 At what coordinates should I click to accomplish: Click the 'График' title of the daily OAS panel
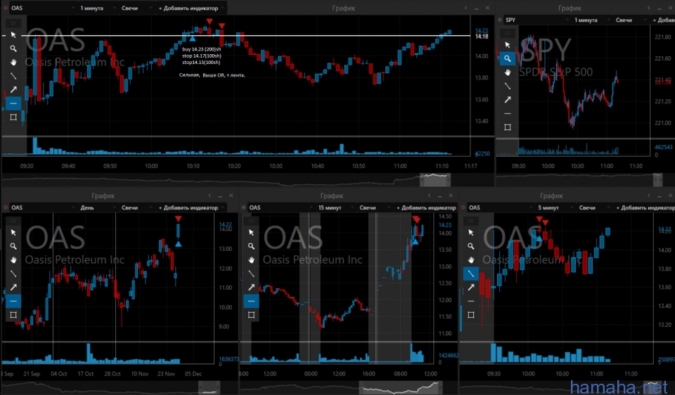point(103,196)
